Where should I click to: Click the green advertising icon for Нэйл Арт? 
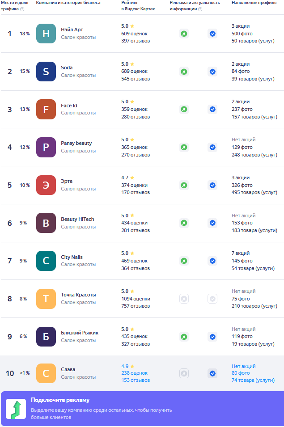pyautogui.click(x=184, y=34)
